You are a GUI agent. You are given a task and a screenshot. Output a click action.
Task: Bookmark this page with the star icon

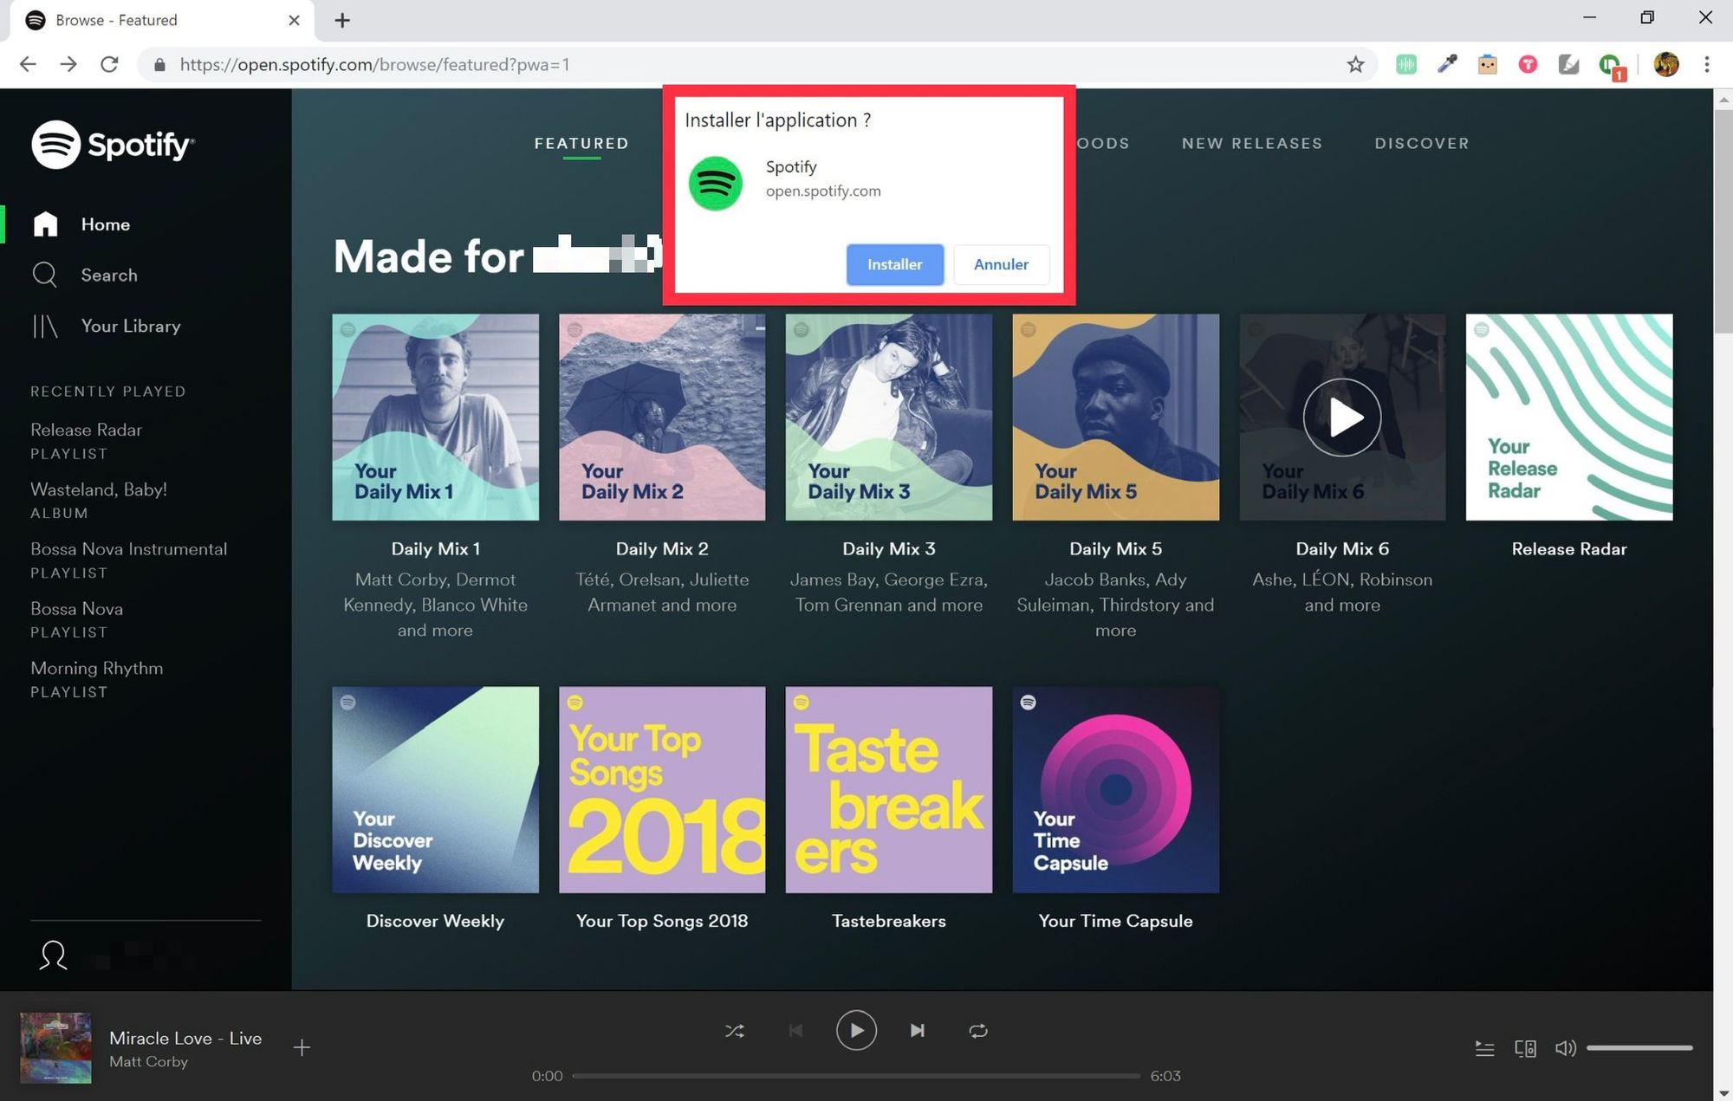[x=1355, y=64]
